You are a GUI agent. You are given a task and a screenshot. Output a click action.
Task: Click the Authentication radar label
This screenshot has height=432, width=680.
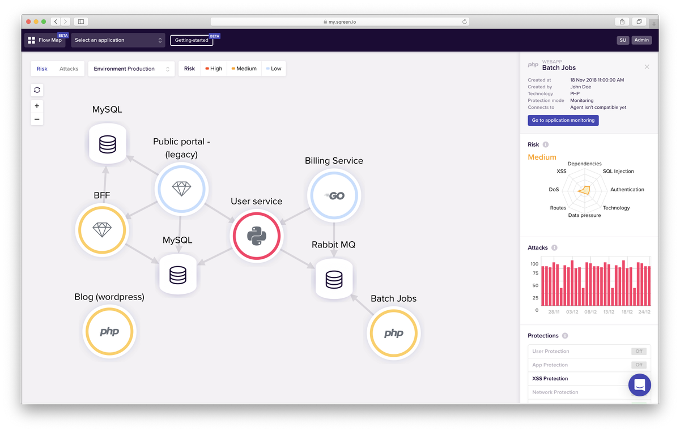pos(627,190)
